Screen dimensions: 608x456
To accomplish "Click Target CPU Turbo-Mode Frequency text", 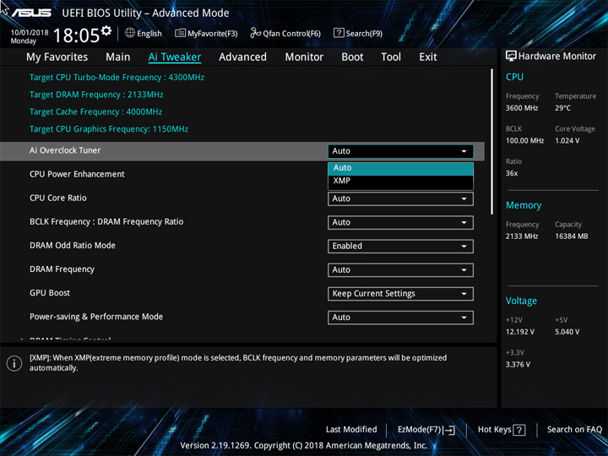I will pos(117,78).
